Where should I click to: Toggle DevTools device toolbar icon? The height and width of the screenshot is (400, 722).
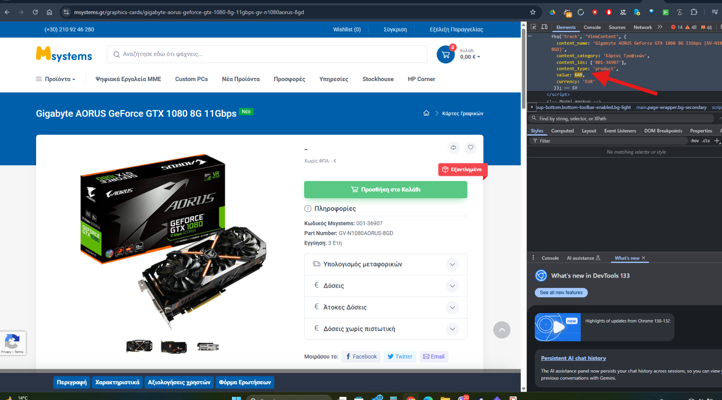[x=544, y=27]
